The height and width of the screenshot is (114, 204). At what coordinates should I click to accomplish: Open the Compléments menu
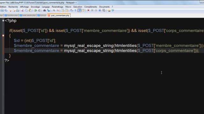pos(91,7)
